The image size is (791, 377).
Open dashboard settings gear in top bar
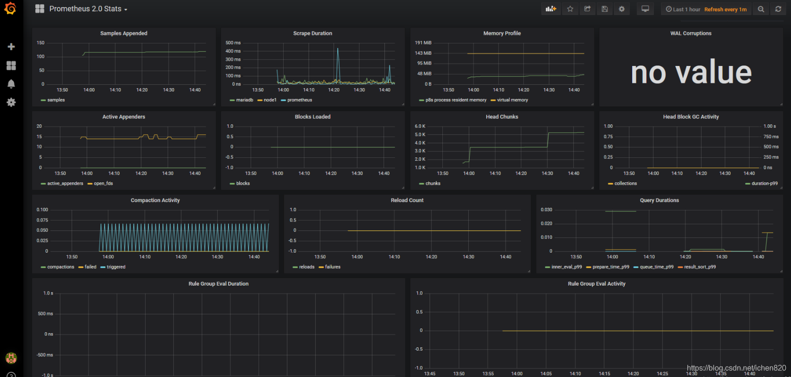point(622,9)
